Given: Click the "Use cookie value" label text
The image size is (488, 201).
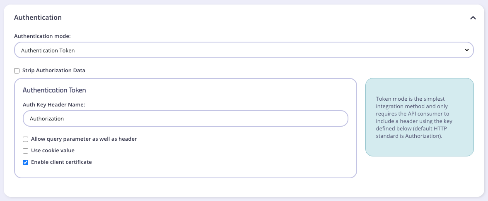Looking at the screenshot, I should (53, 151).
